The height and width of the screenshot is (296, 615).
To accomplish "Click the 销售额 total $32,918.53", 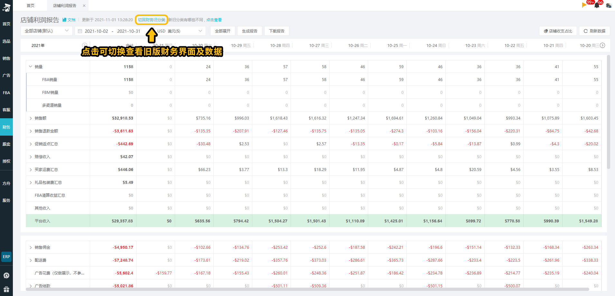I will pos(123,118).
